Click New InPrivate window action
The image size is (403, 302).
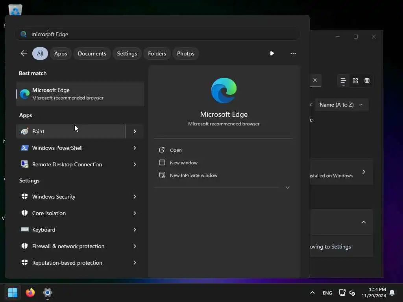(194, 175)
